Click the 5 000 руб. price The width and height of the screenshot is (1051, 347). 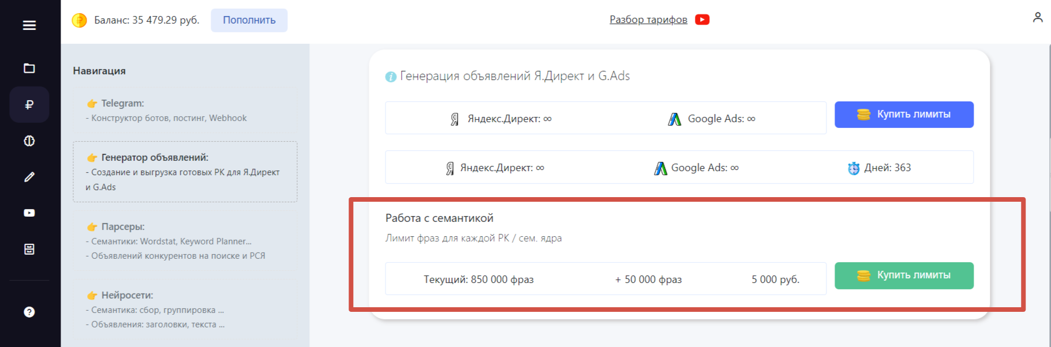(775, 280)
